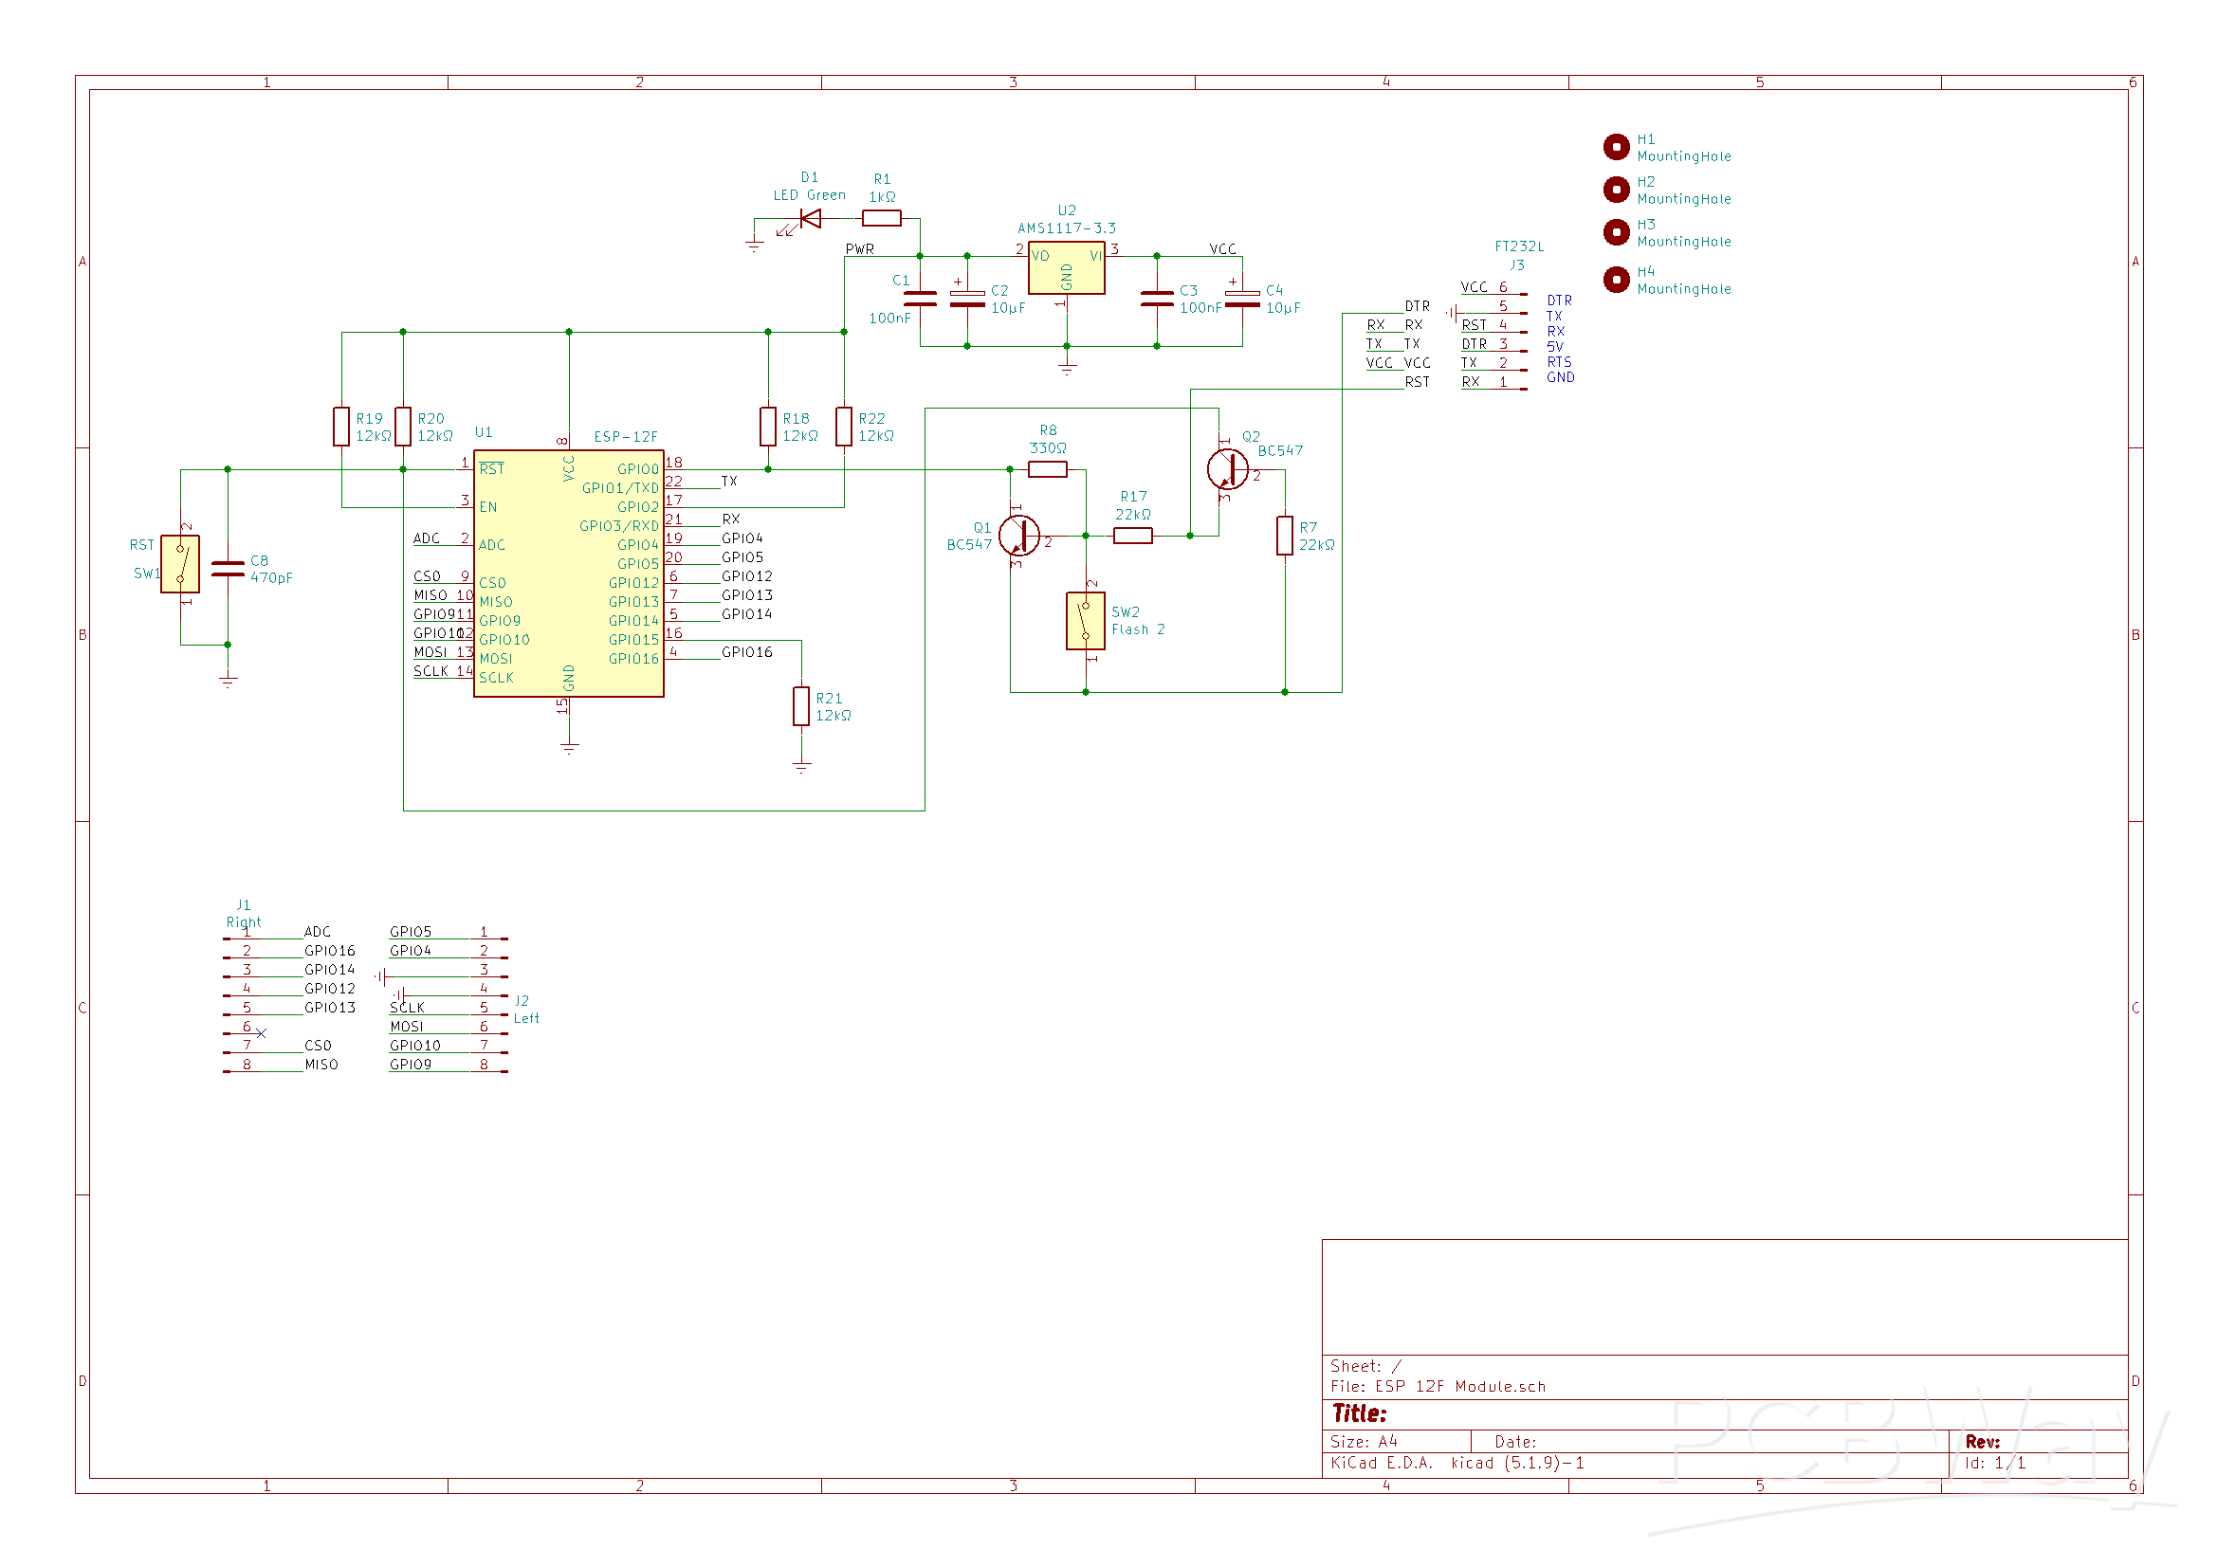Select mounting hole H1
The width and height of the screenshot is (2217, 1567).
tap(1616, 146)
